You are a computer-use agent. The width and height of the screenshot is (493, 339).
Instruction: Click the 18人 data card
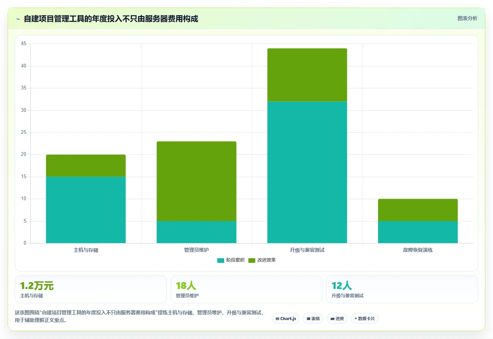[246, 289]
